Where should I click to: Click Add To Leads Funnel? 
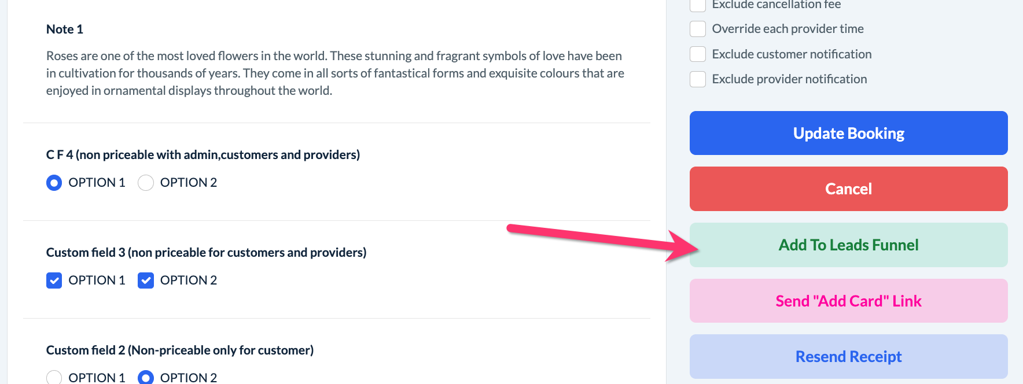tap(848, 245)
